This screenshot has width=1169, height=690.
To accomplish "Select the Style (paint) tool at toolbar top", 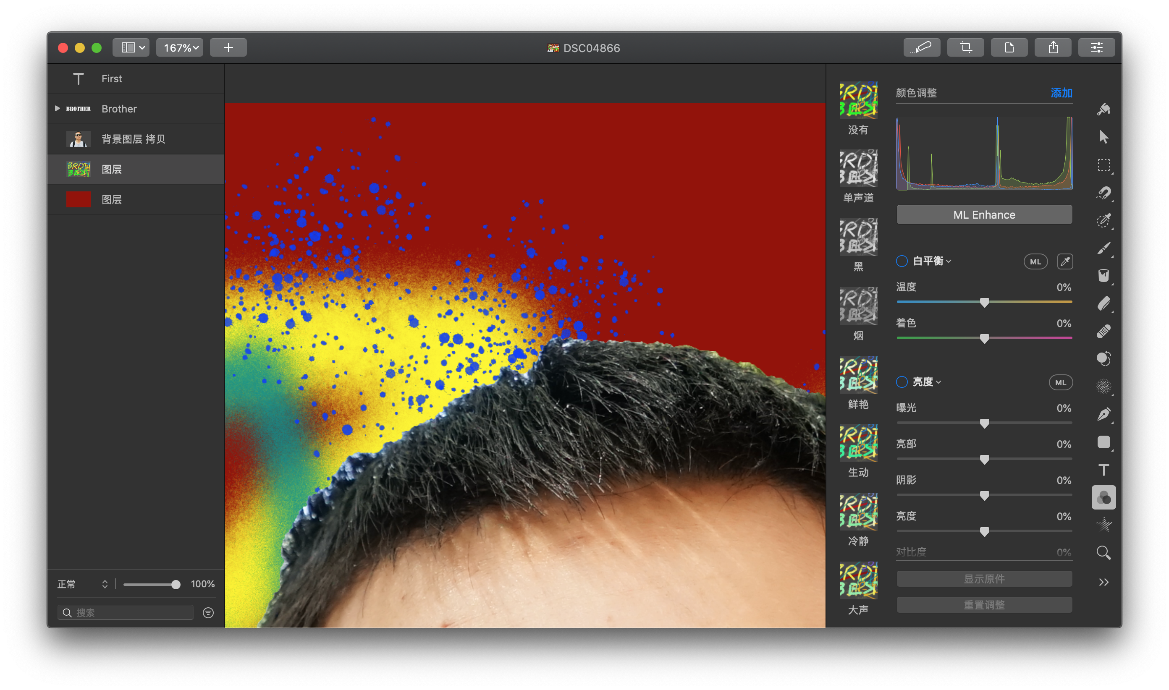I will (x=1103, y=109).
